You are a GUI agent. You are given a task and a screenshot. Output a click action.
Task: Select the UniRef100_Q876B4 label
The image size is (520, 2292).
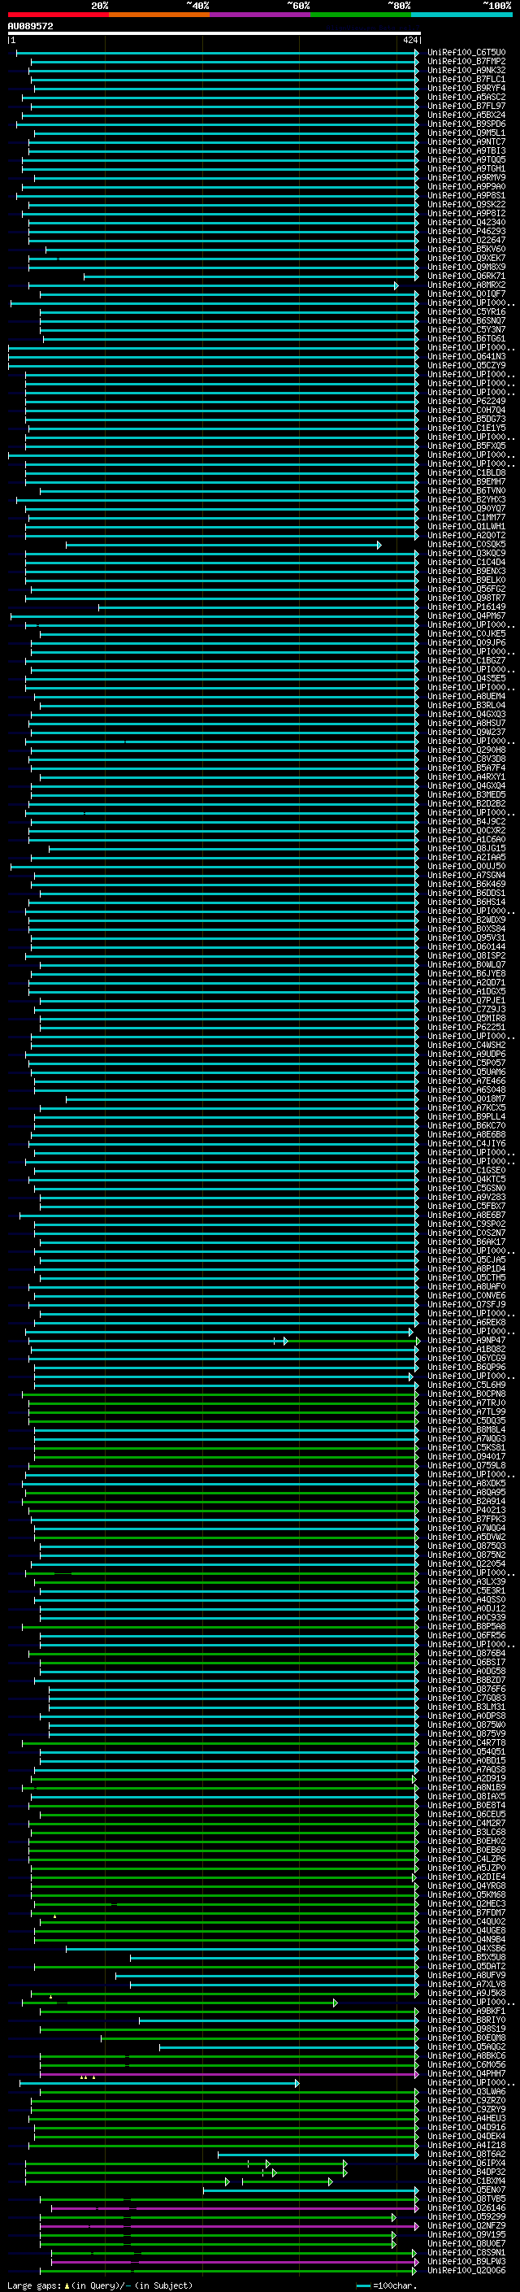click(x=466, y=1654)
